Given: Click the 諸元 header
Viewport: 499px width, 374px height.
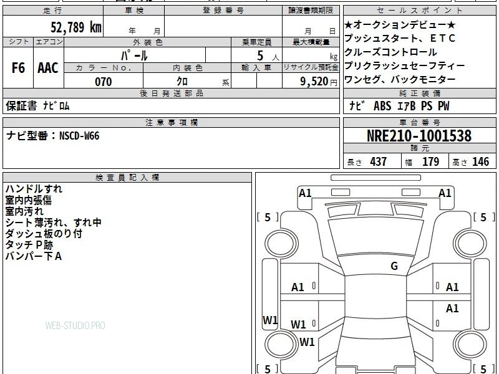Looking at the screenshot, I should pyautogui.click(x=419, y=148).
